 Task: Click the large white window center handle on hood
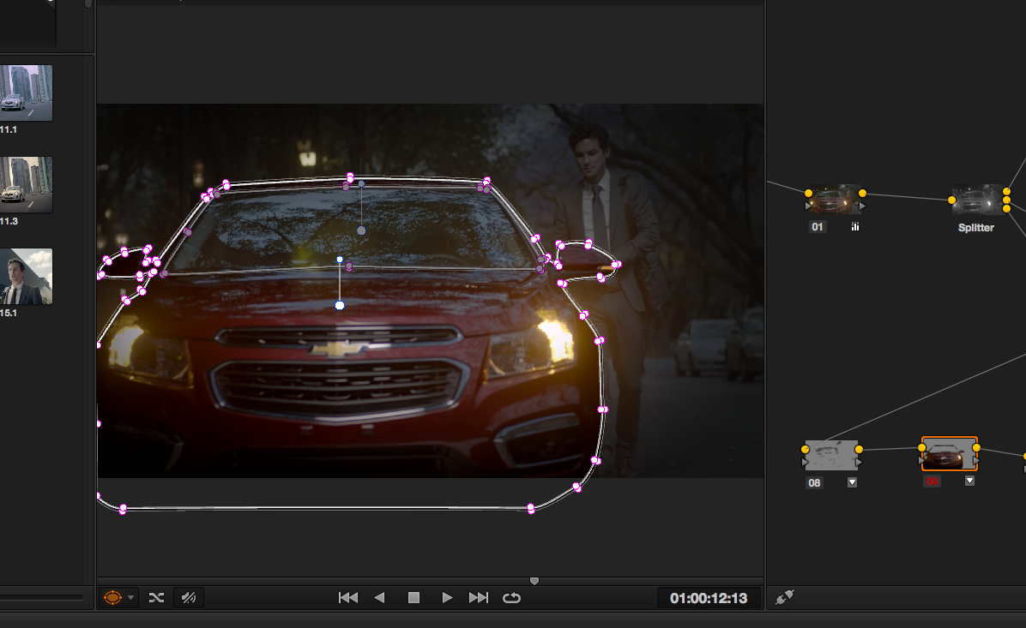340,305
